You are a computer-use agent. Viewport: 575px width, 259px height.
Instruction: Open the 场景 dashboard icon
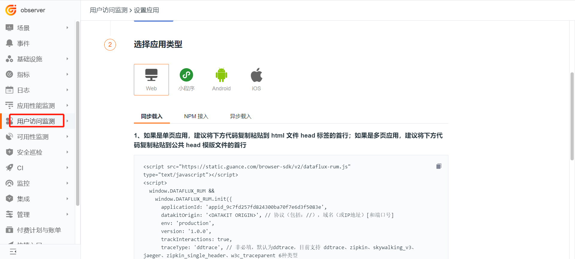[10, 28]
